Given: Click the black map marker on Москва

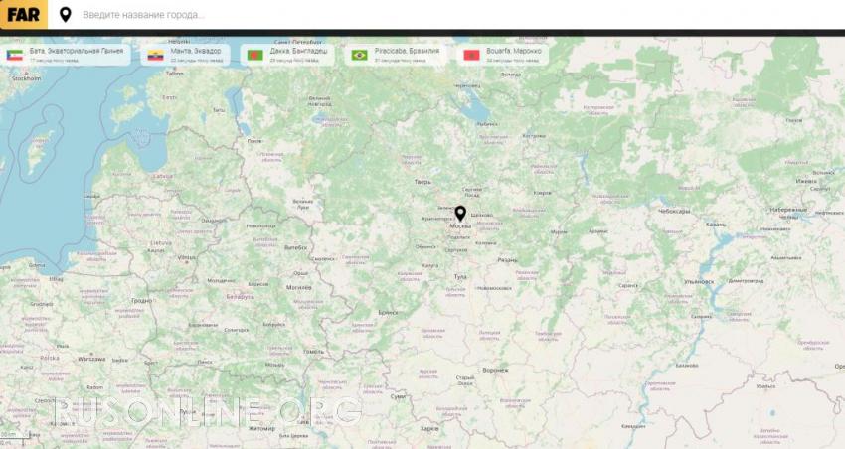Looking at the screenshot, I should coord(460,214).
